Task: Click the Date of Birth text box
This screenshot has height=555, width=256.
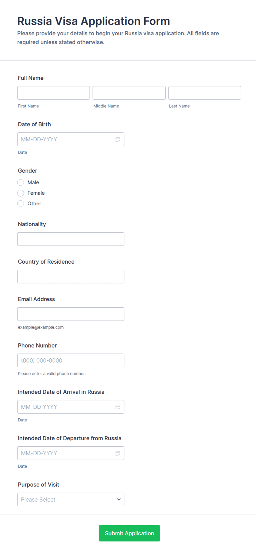Action: pos(66,139)
